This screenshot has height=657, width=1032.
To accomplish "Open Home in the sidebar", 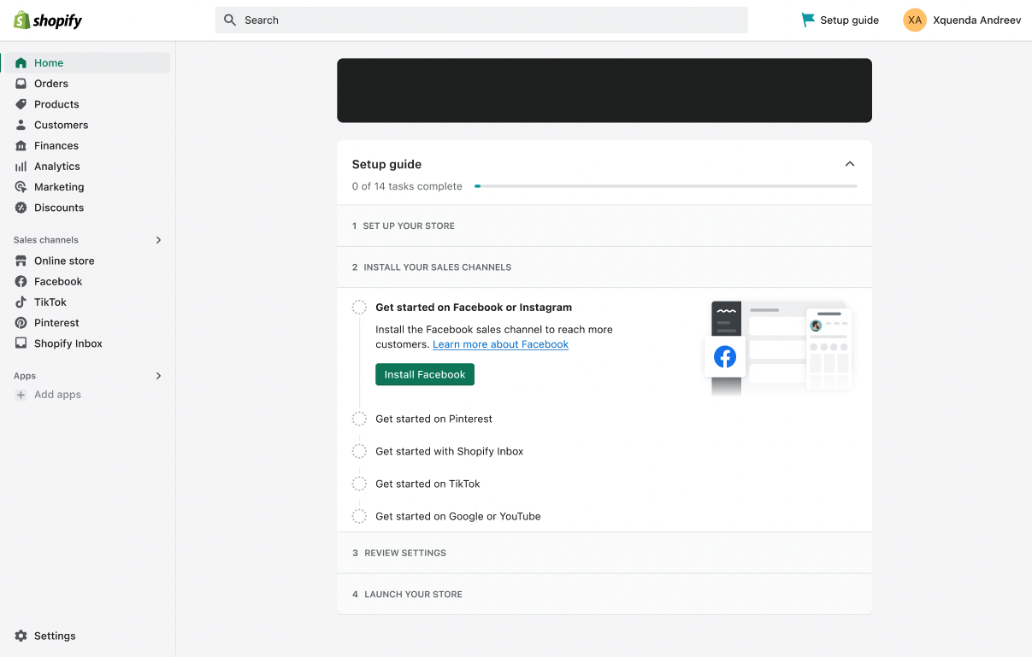I will pos(86,63).
